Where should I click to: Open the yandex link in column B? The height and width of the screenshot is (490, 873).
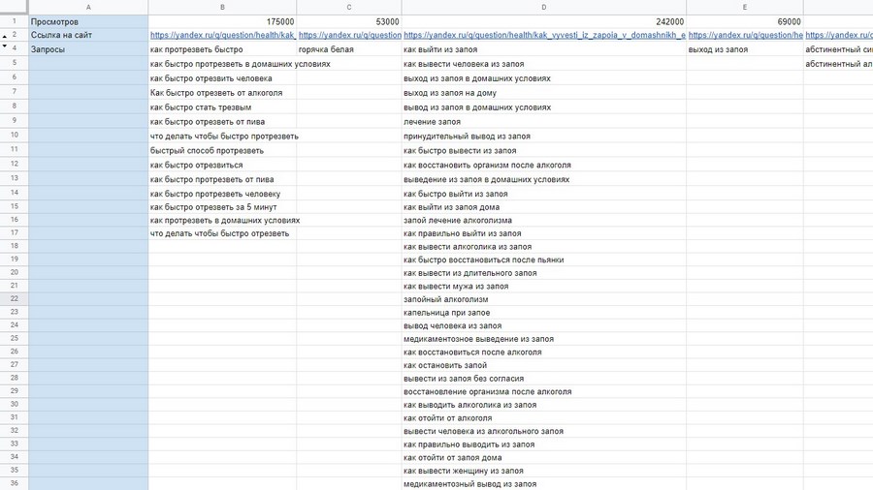coord(222,36)
